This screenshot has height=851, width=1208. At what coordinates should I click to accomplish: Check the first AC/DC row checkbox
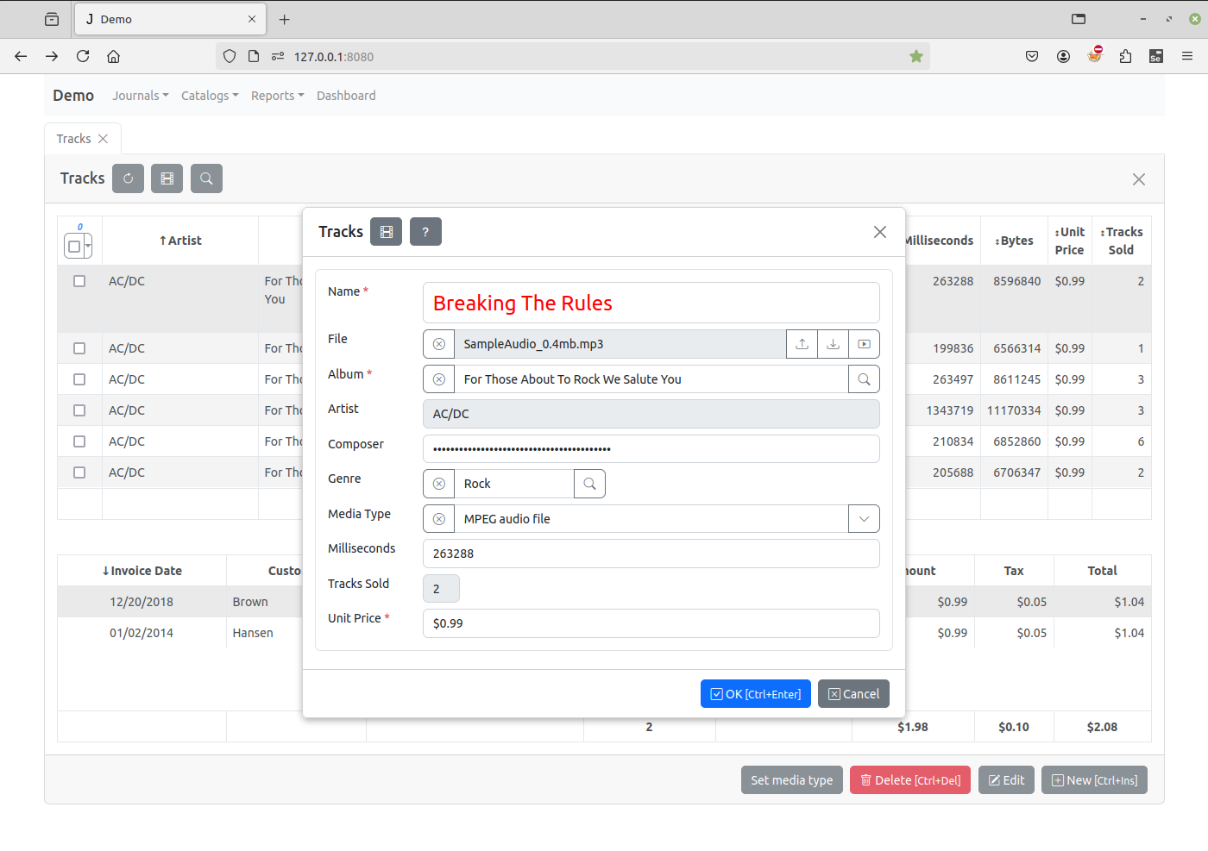click(x=79, y=281)
